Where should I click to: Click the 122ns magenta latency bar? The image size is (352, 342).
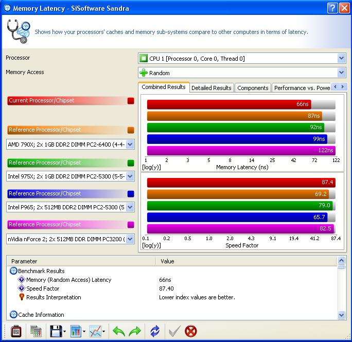point(241,150)
